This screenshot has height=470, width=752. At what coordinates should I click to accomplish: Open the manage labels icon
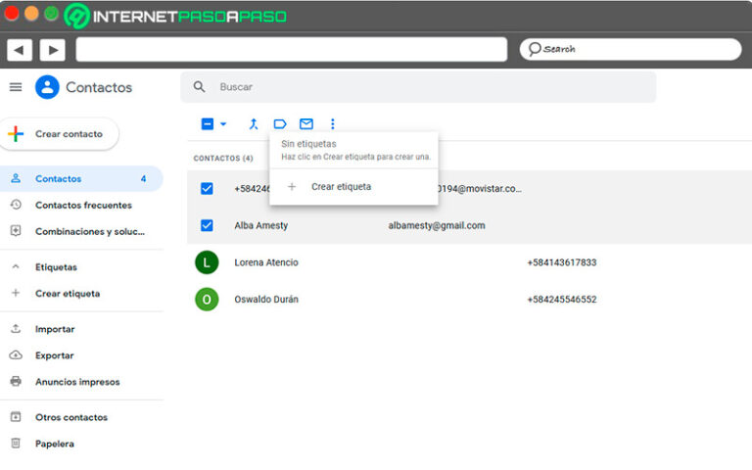pyautogui.click(x=280, y=124)
